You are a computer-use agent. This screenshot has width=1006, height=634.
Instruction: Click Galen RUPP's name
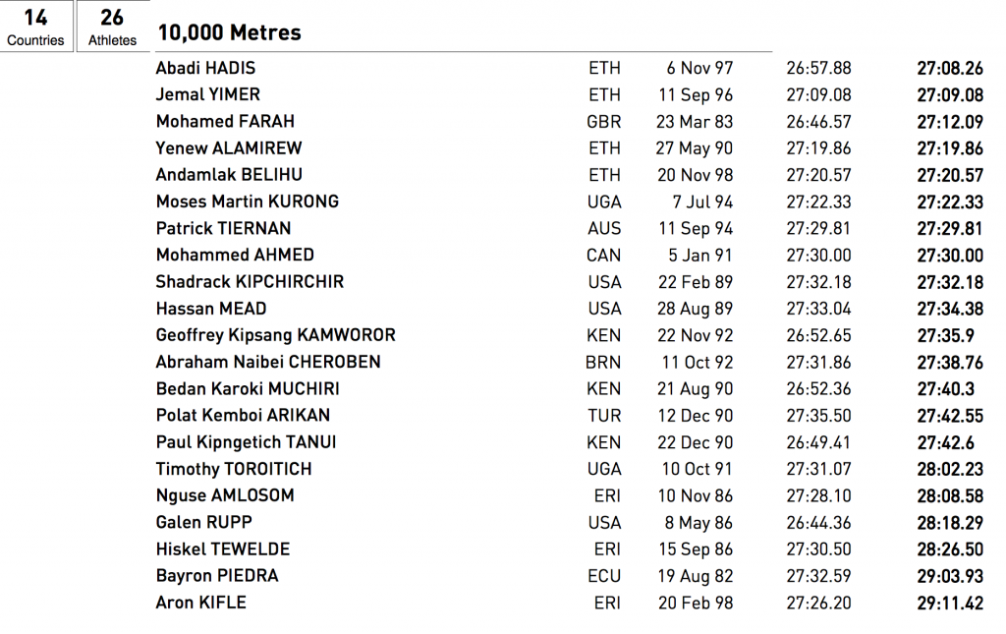(204, 522)
